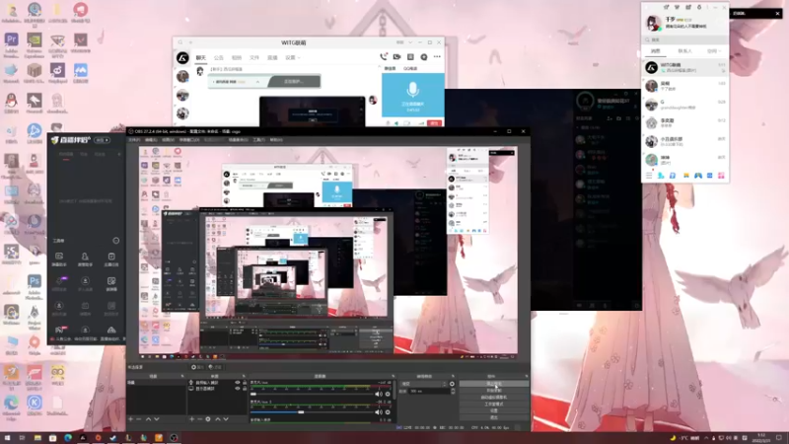Click red hang up button in WITG voice panel
789x444 pixels.
(x=435, y=122)
